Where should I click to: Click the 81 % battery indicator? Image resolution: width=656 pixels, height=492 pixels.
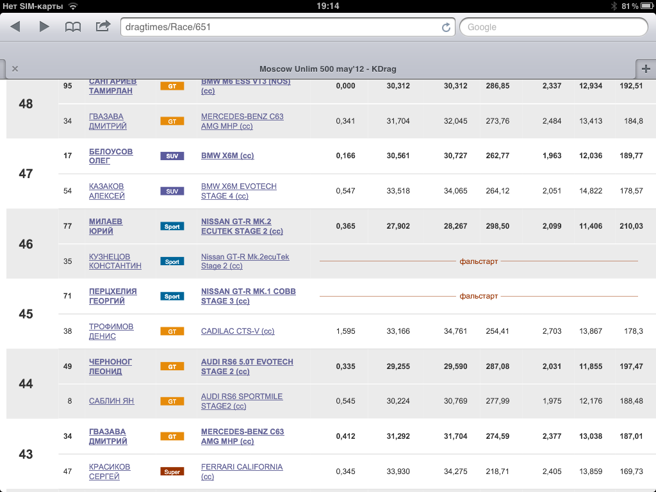coord(636,6)
